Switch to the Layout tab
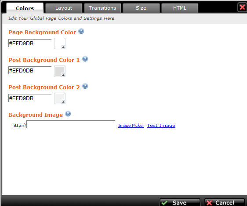 (64, 8)
